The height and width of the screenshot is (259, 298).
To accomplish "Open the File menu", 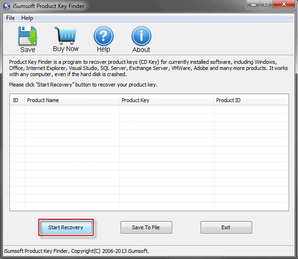I will coord(10,18).
